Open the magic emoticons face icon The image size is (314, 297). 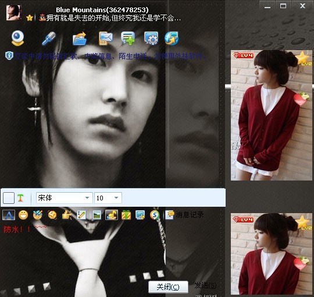pos(38,215)
